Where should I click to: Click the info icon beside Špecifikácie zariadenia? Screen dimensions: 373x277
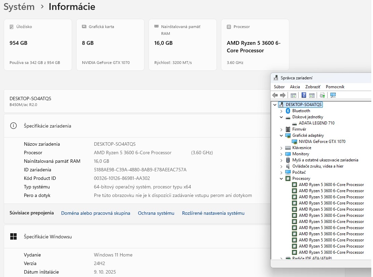coord(13,126)
